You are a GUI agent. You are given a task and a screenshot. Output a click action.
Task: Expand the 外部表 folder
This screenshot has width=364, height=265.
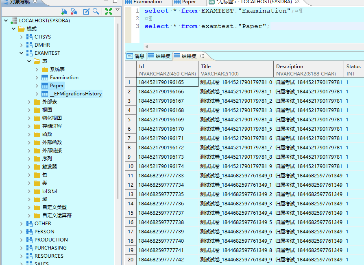click(x=29, y=102)
